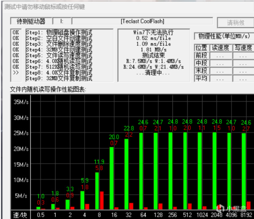Click Step1: 物理磁盘操作测试 row
The image size is (254, 219).
click(x=59, y=32)
